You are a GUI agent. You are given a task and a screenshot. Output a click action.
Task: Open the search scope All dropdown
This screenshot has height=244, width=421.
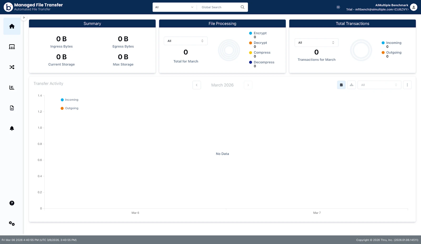click(x=174, y=7)
